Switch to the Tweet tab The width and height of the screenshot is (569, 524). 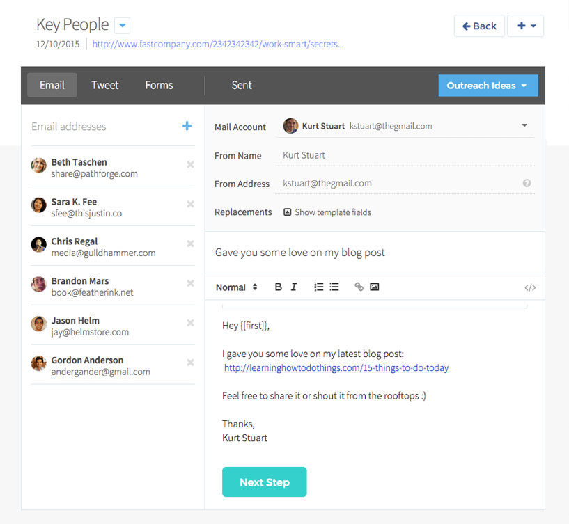pyautogui.click(x=105, y=85)
